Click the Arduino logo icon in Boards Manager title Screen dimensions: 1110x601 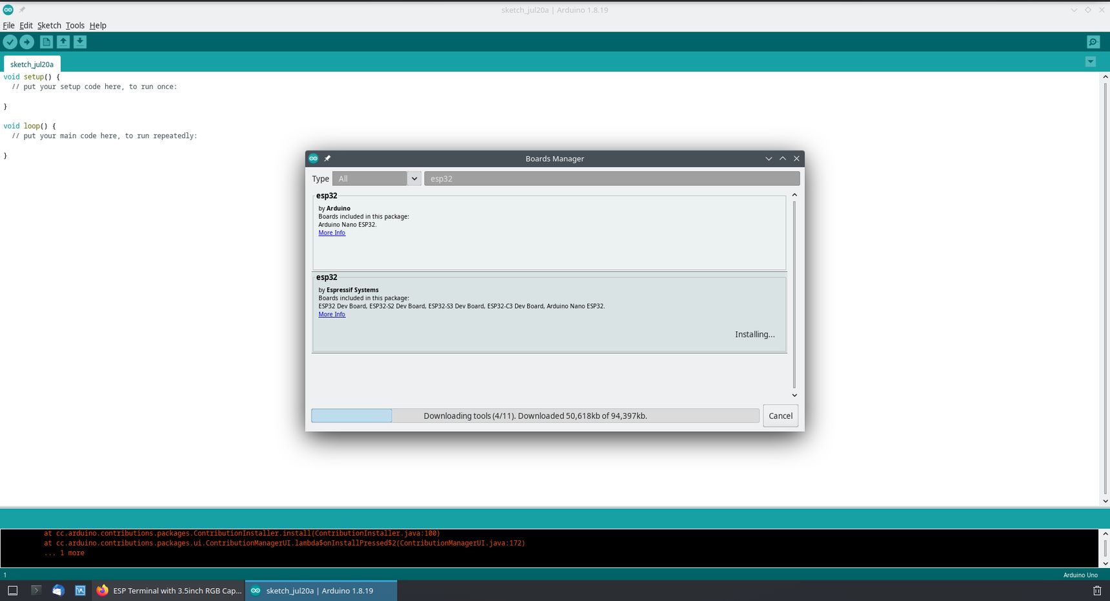314,158
